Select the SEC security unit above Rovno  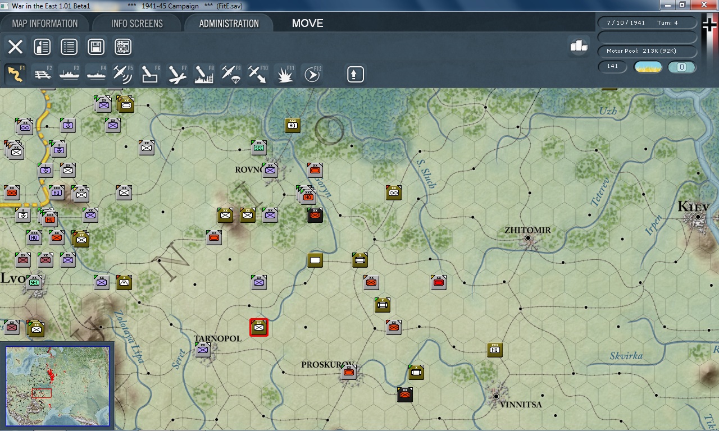point(259,147)
